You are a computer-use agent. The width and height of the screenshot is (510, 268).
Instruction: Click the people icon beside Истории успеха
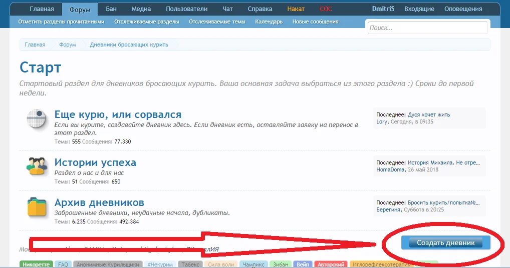36,166
